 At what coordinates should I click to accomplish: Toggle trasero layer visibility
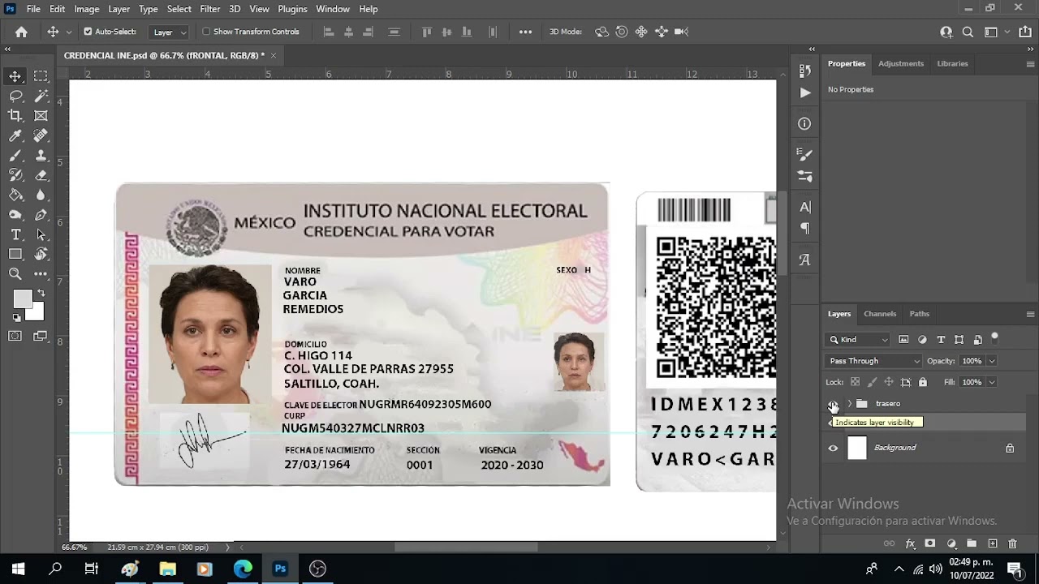point(833,403)
